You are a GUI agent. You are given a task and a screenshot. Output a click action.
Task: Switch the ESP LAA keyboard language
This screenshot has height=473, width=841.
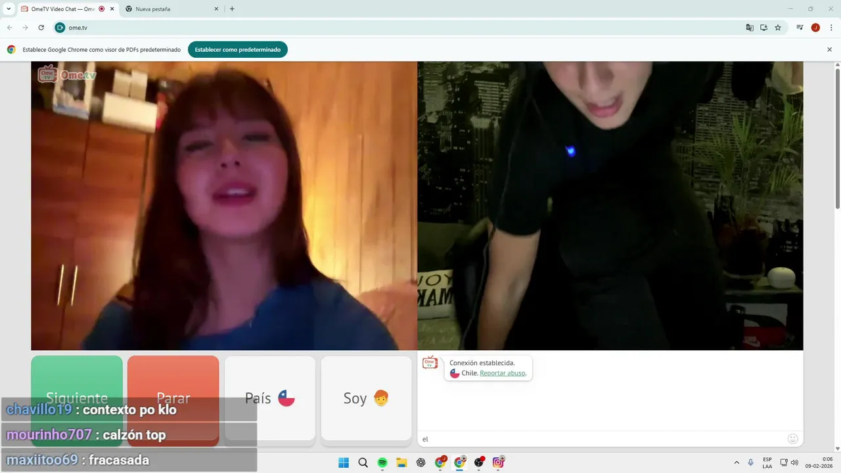coord(767,462)
